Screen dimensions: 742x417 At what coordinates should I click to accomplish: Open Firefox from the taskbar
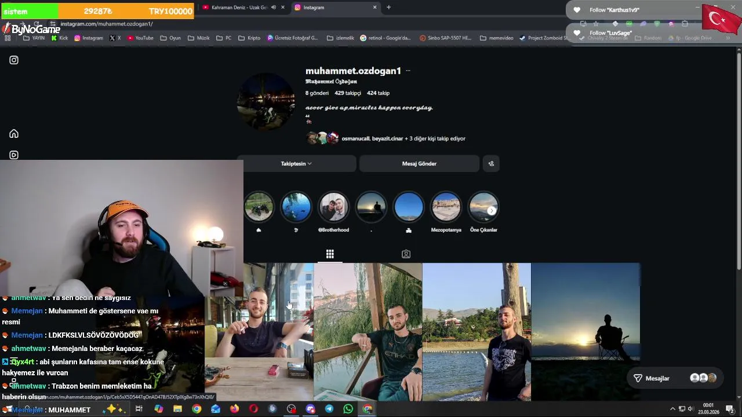tap(234, 409)
